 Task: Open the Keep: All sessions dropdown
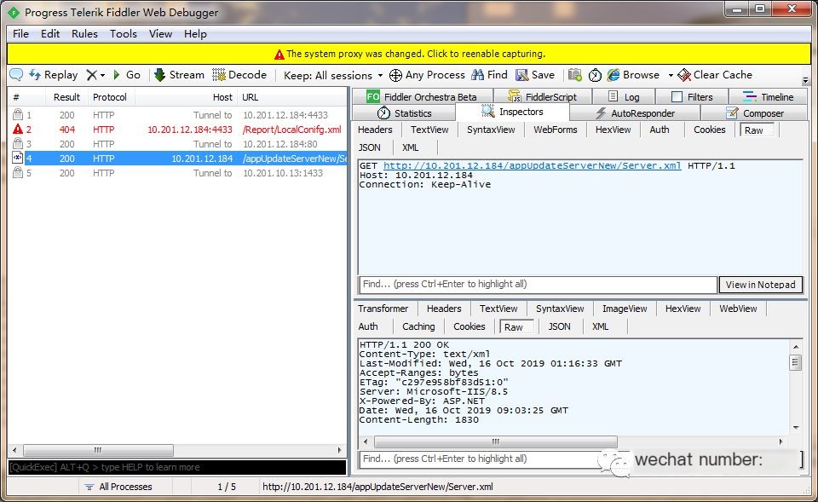click(333, 75)
